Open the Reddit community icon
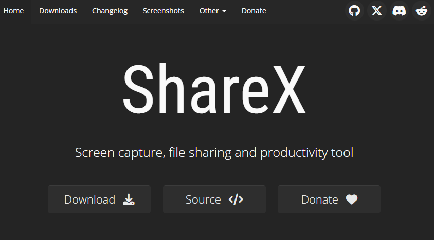 [422, 11]
